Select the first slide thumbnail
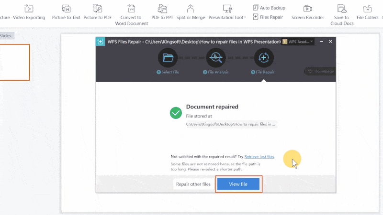 pos(14,63)
